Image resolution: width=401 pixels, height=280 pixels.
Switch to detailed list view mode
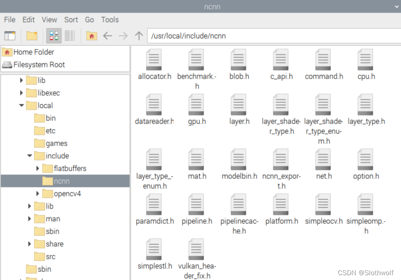click(x=69, y=36)
